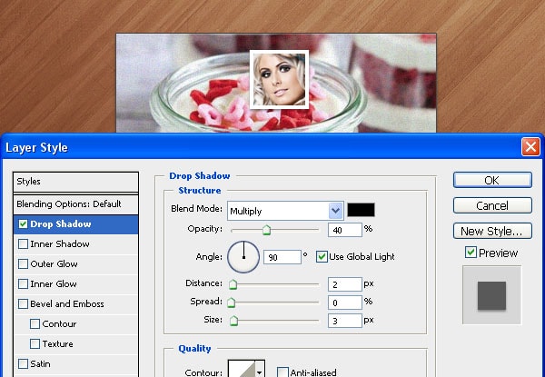Select the Satin style label
Screen dimensions: 545x377
click(x=40, y=363)
